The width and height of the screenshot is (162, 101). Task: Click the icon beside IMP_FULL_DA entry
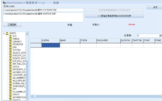(x=10, y=64)
